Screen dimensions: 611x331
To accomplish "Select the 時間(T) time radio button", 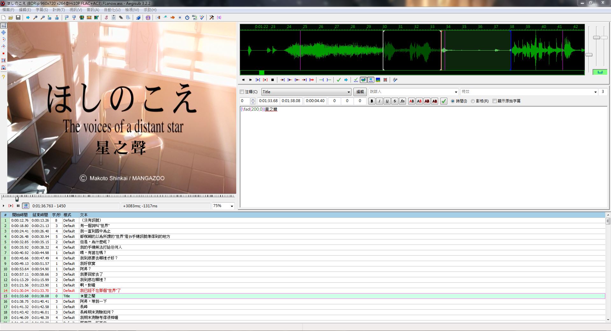I will point(453,101).
